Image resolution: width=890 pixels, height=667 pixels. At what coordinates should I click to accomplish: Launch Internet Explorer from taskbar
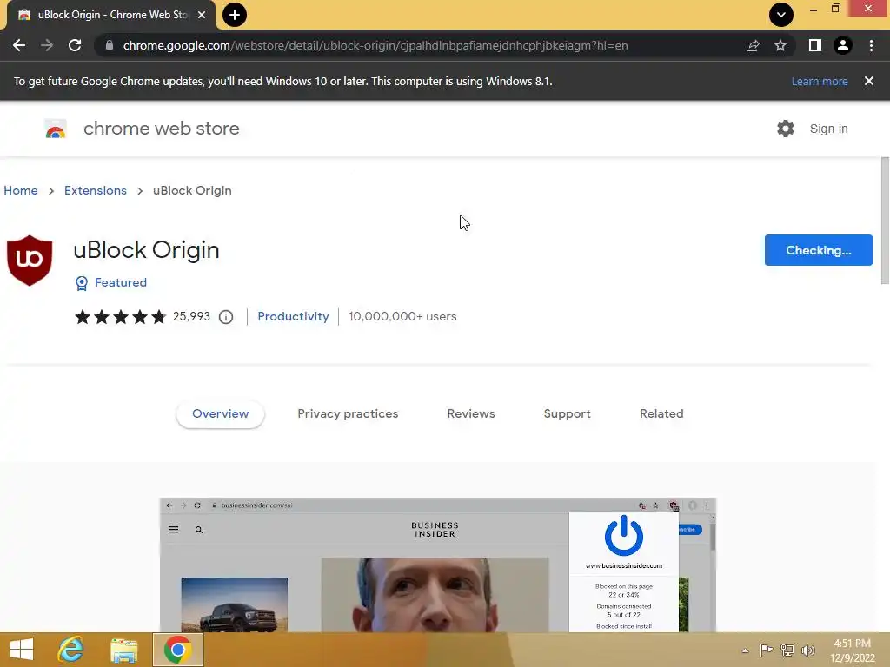(71, 650)
